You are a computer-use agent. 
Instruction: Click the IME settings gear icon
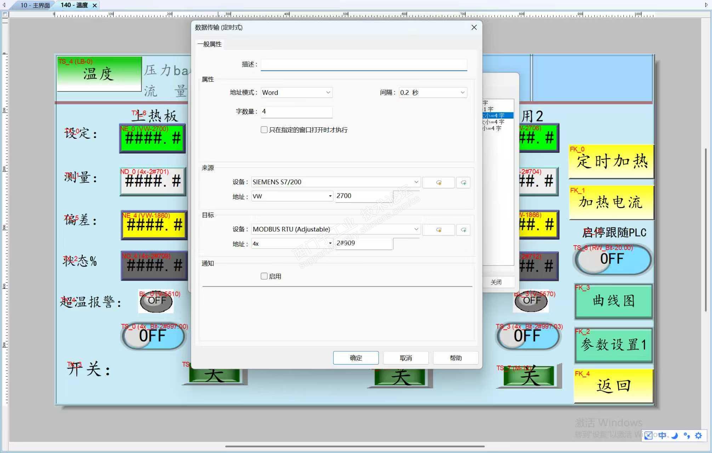coord(699,436)
